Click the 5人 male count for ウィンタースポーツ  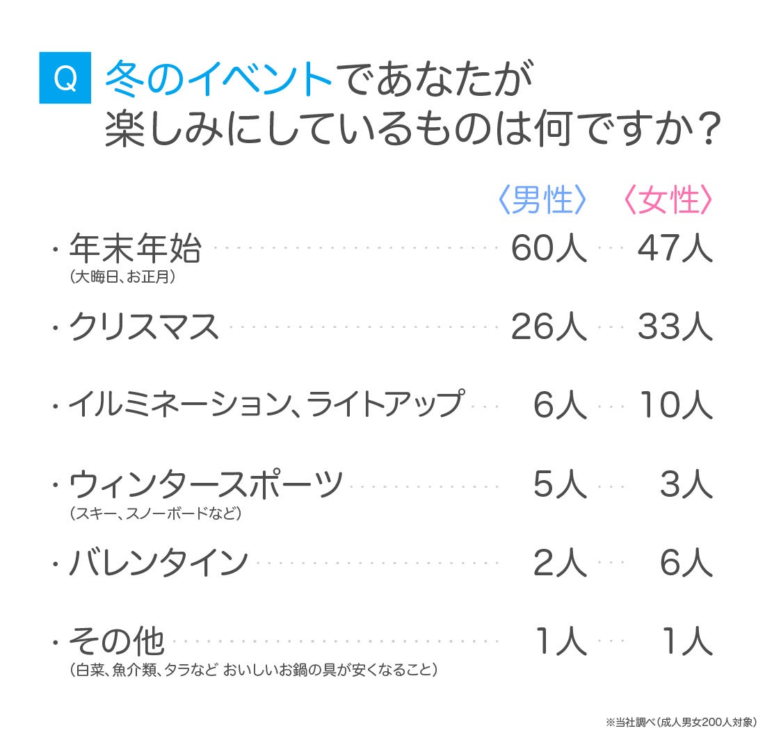point(560,484)
